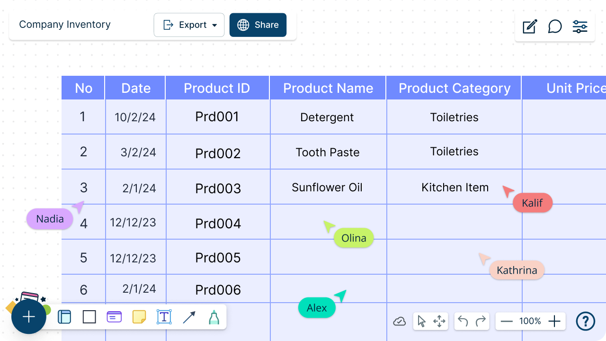Choose the pointer select tool
The height and width of the screenshot is (341, 606).
421,322
